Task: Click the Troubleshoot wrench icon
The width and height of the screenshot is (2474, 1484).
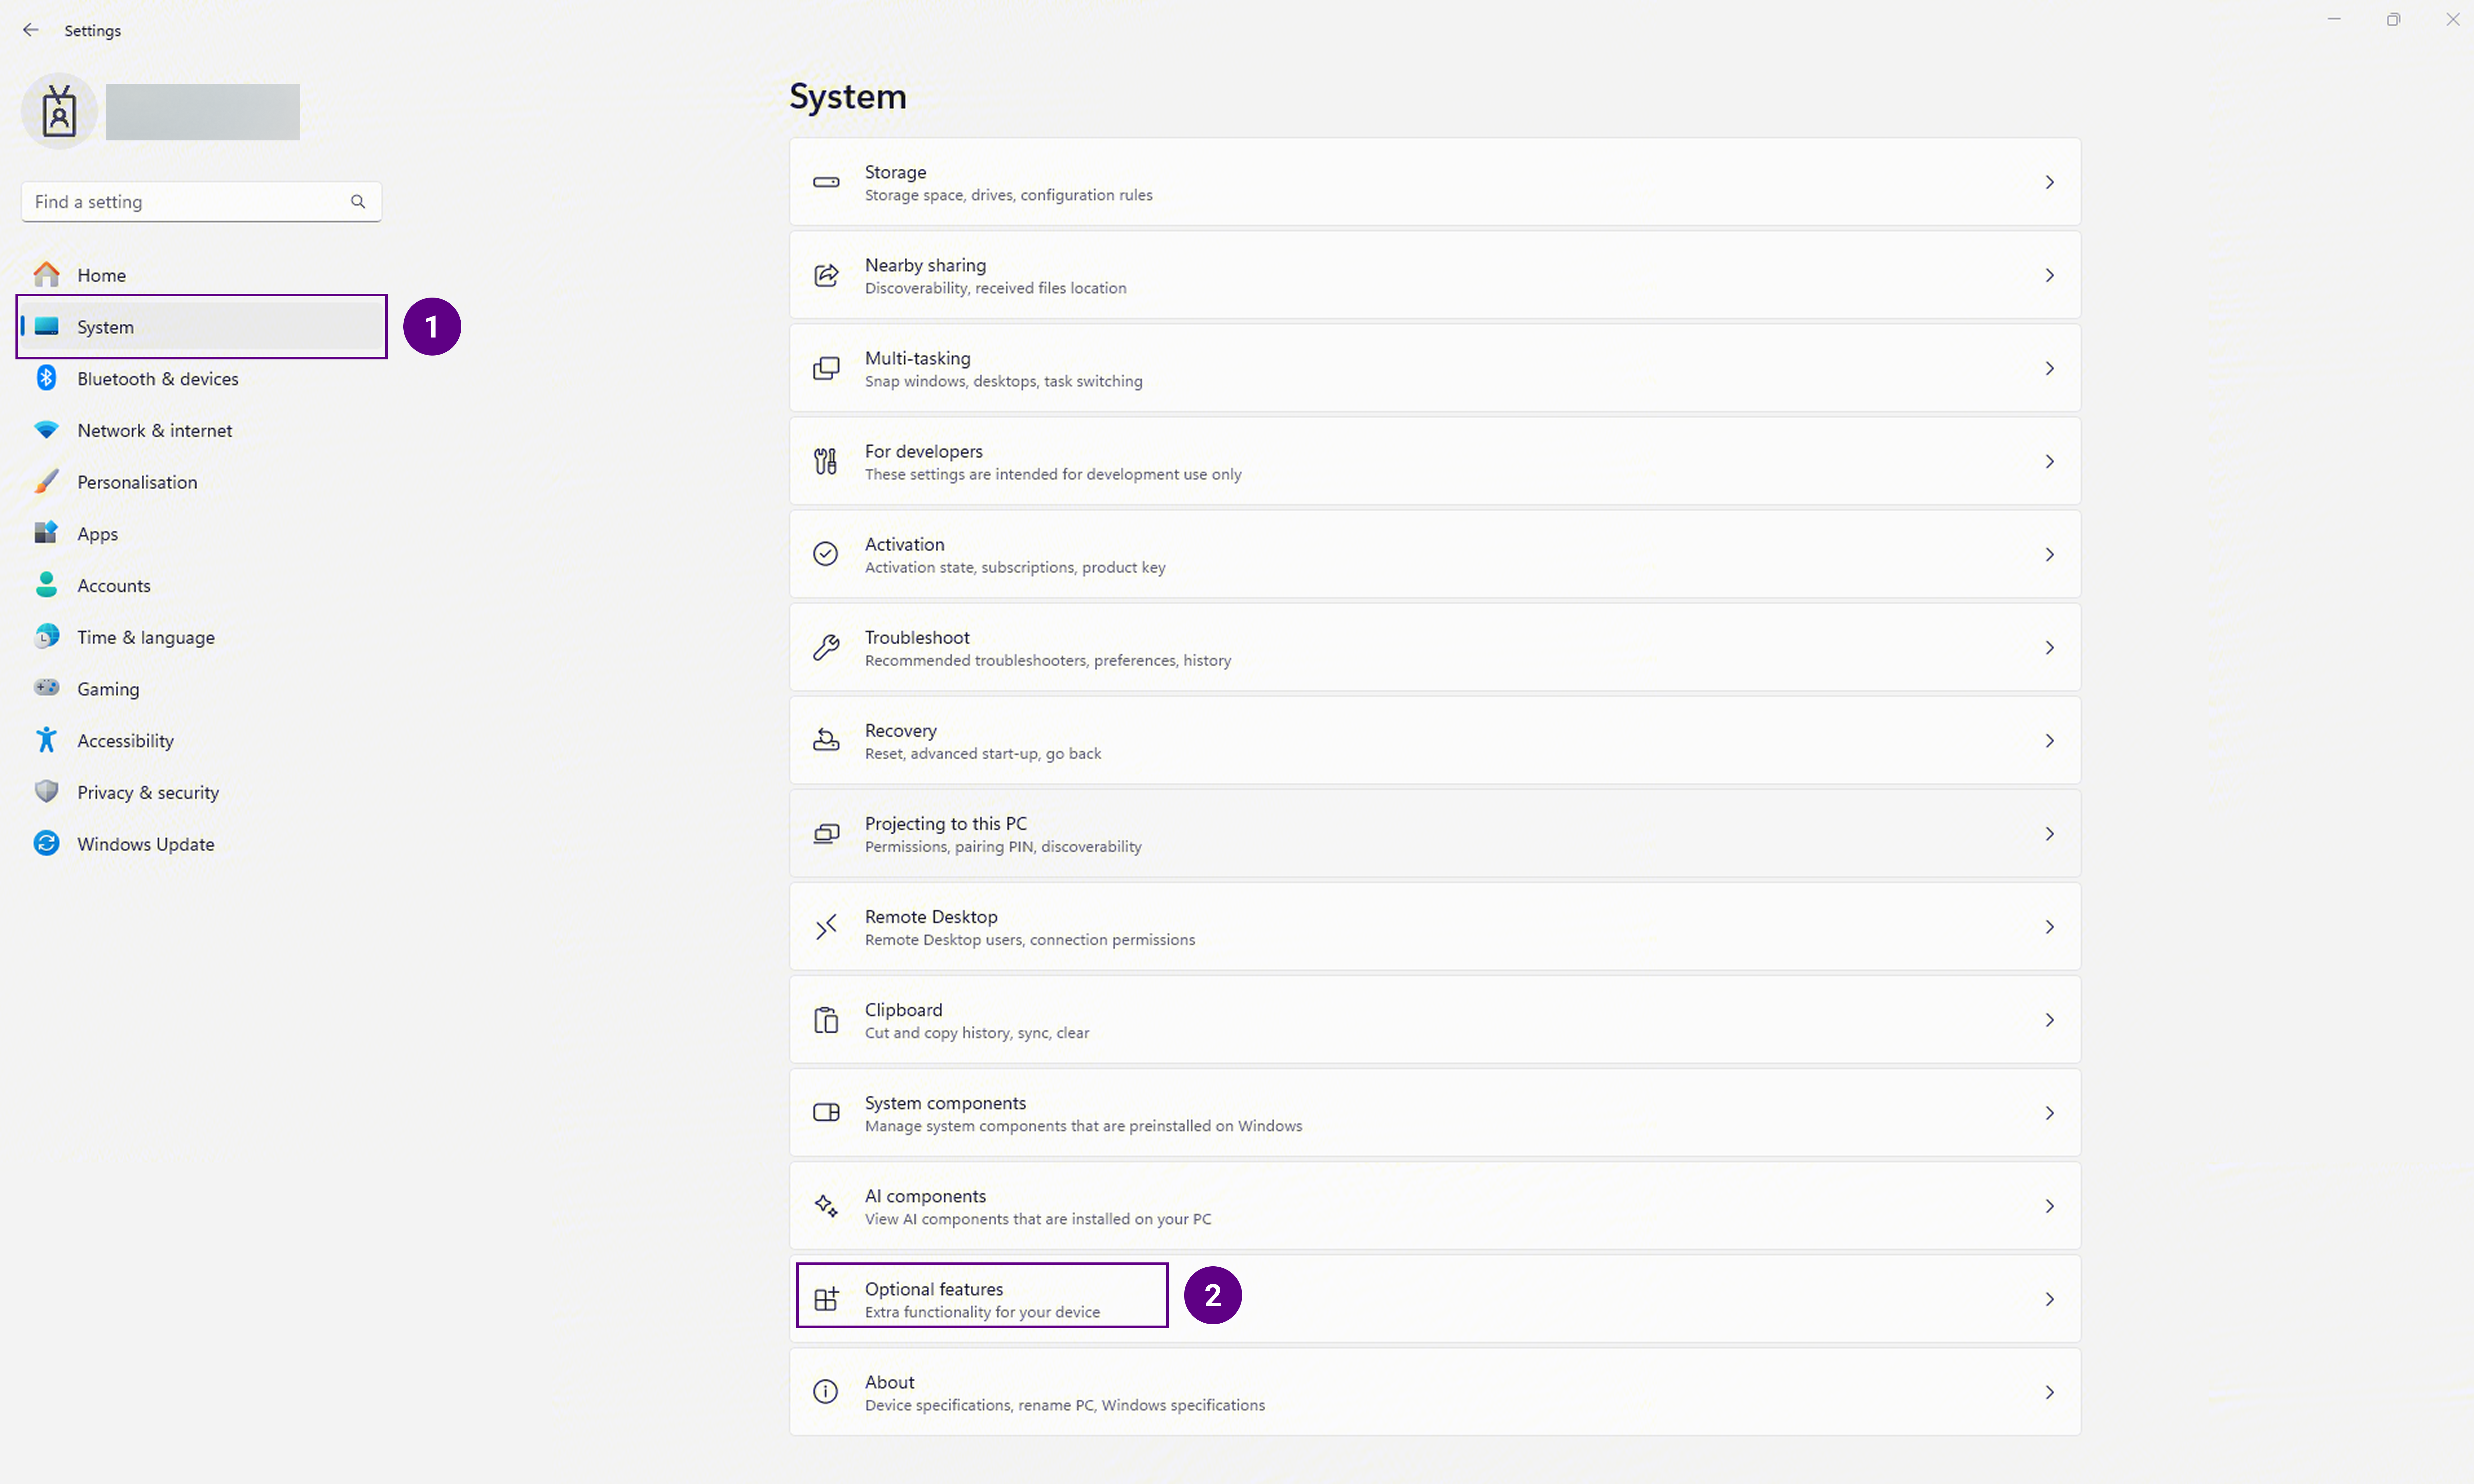Action: click(826, 647)
